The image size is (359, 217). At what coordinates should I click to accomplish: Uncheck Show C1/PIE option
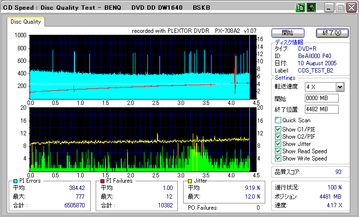tap(278, 129)
